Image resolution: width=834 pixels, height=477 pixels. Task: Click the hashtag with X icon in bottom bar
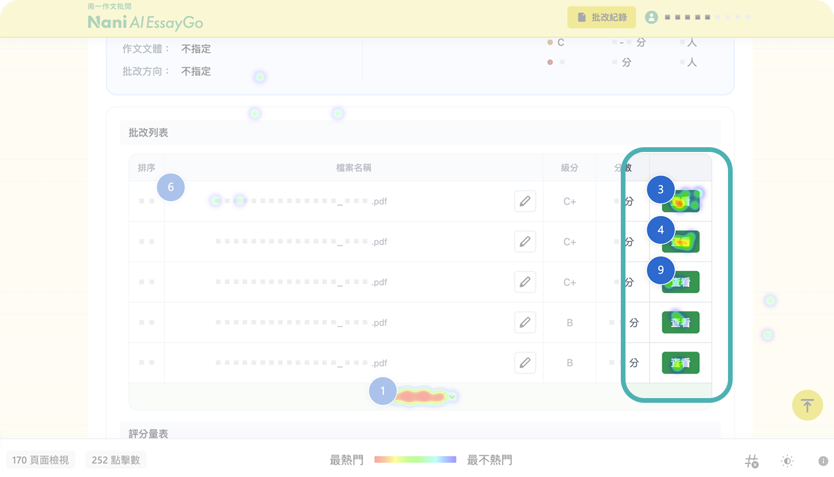752,461
